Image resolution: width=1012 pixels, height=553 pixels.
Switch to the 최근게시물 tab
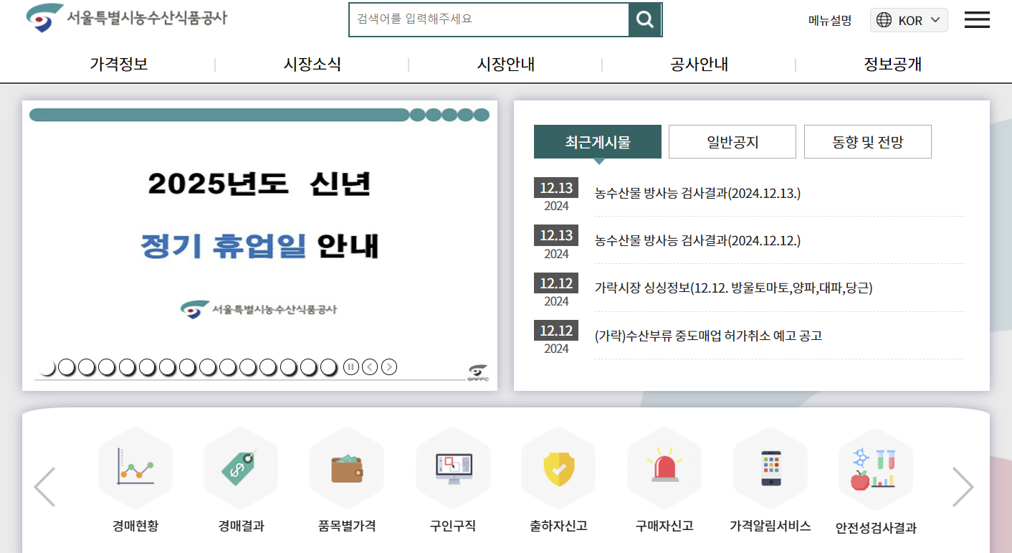(x=598, y=142)
